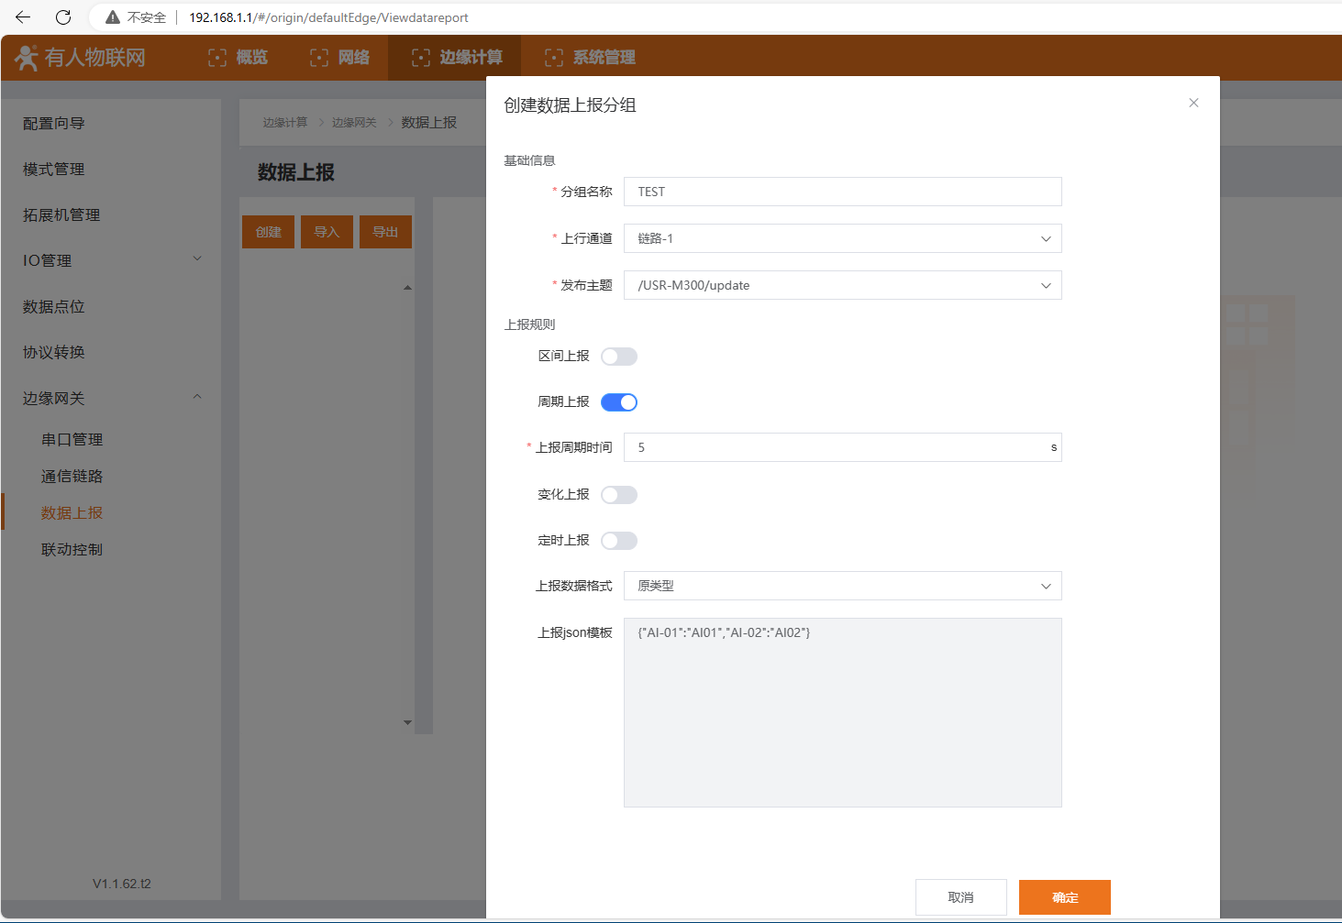The image size is (1342, 923).
Task: Open the 上行通道 dropdown showing 链路-1
Action: [x=842, y=238]
